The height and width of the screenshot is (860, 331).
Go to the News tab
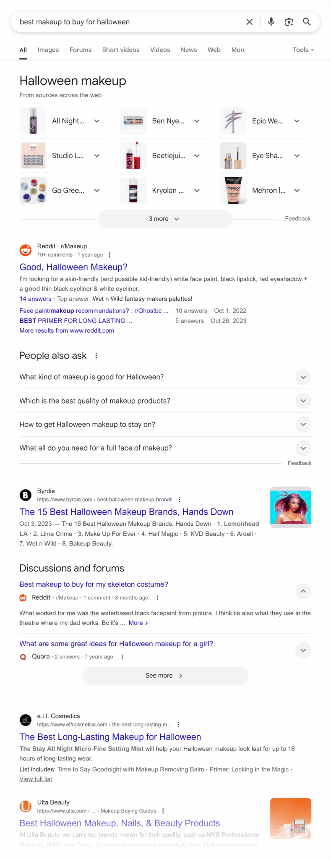pyautogui.click(x=189, y=50)
